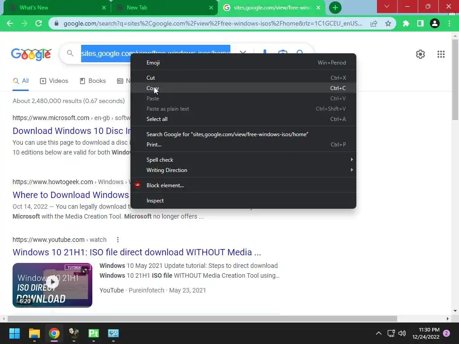Image resolution: width=459 pixels, height=344 pixels.
Task: Expand the Writing Direction submenu
Action: [x=243, y=170]
